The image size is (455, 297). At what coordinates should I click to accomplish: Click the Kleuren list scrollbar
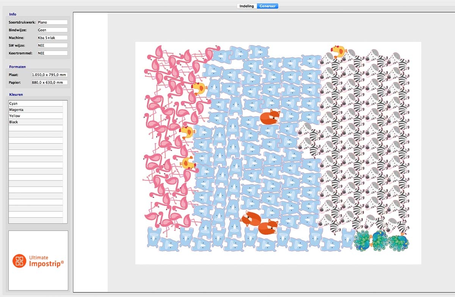coord(65,162)
